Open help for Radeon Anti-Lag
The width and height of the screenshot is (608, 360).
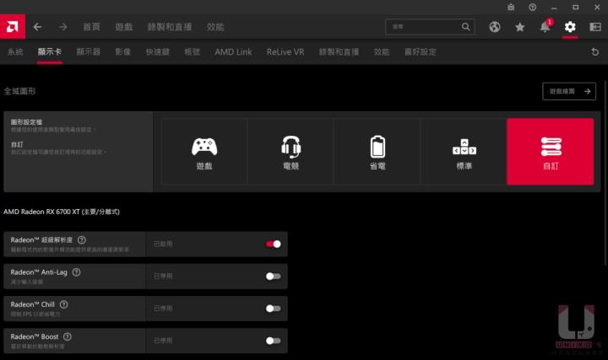(x=76, y=272)
